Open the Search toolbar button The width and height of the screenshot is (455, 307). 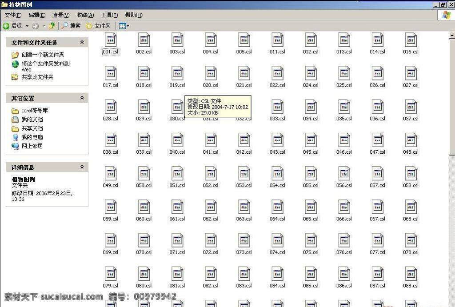pyautogui.click(x=72, y=26)
